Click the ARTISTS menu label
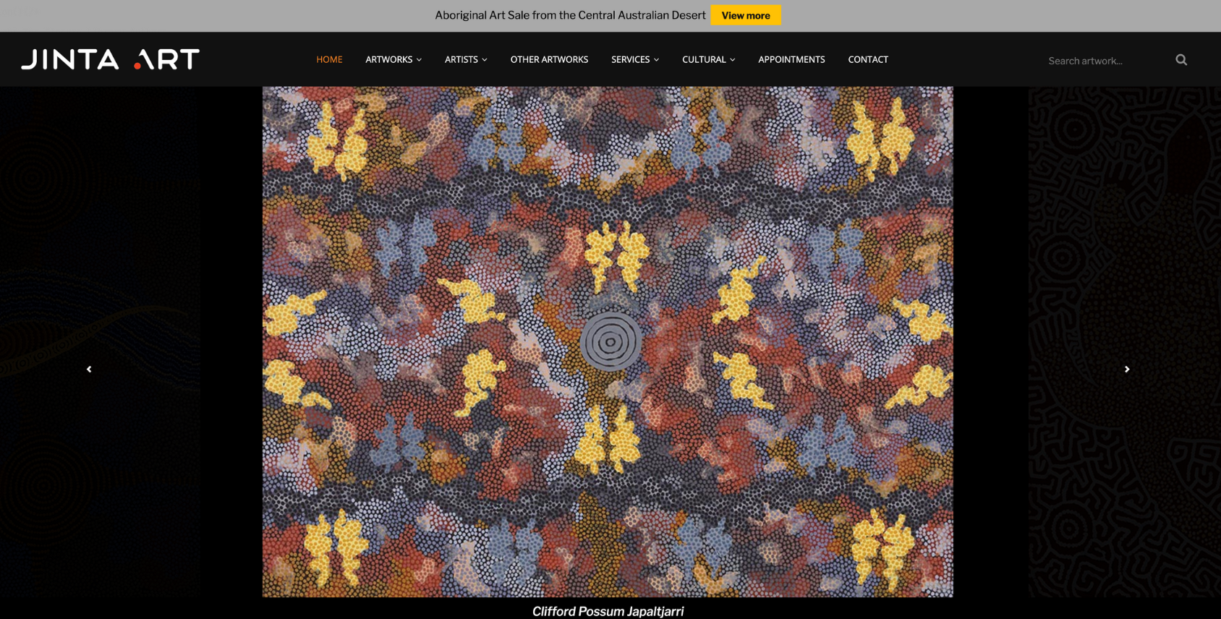Image resolution: width=1221 pixels, height=619 pixels. click(x=461, y=59)
